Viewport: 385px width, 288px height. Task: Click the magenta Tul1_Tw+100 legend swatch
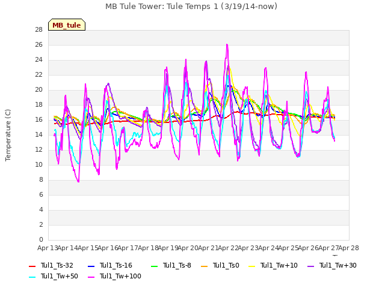(91, 277)
